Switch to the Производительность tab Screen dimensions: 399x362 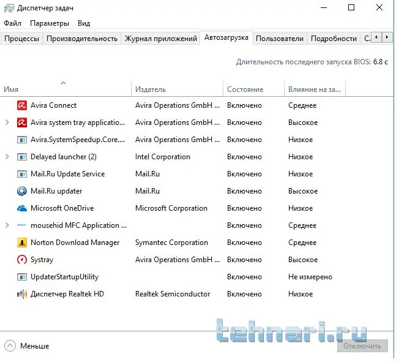tap(81, 39)
